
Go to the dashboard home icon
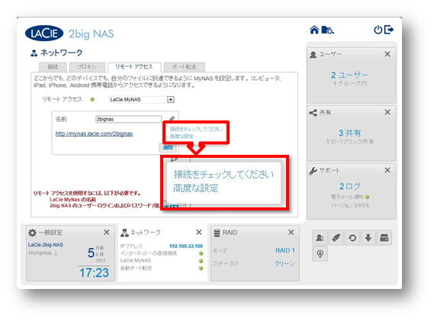pyautogui.click(x=314, y=30)
